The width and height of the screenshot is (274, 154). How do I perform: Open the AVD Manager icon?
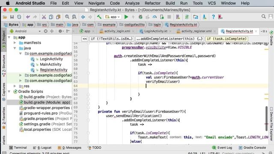tap(178, 17)
